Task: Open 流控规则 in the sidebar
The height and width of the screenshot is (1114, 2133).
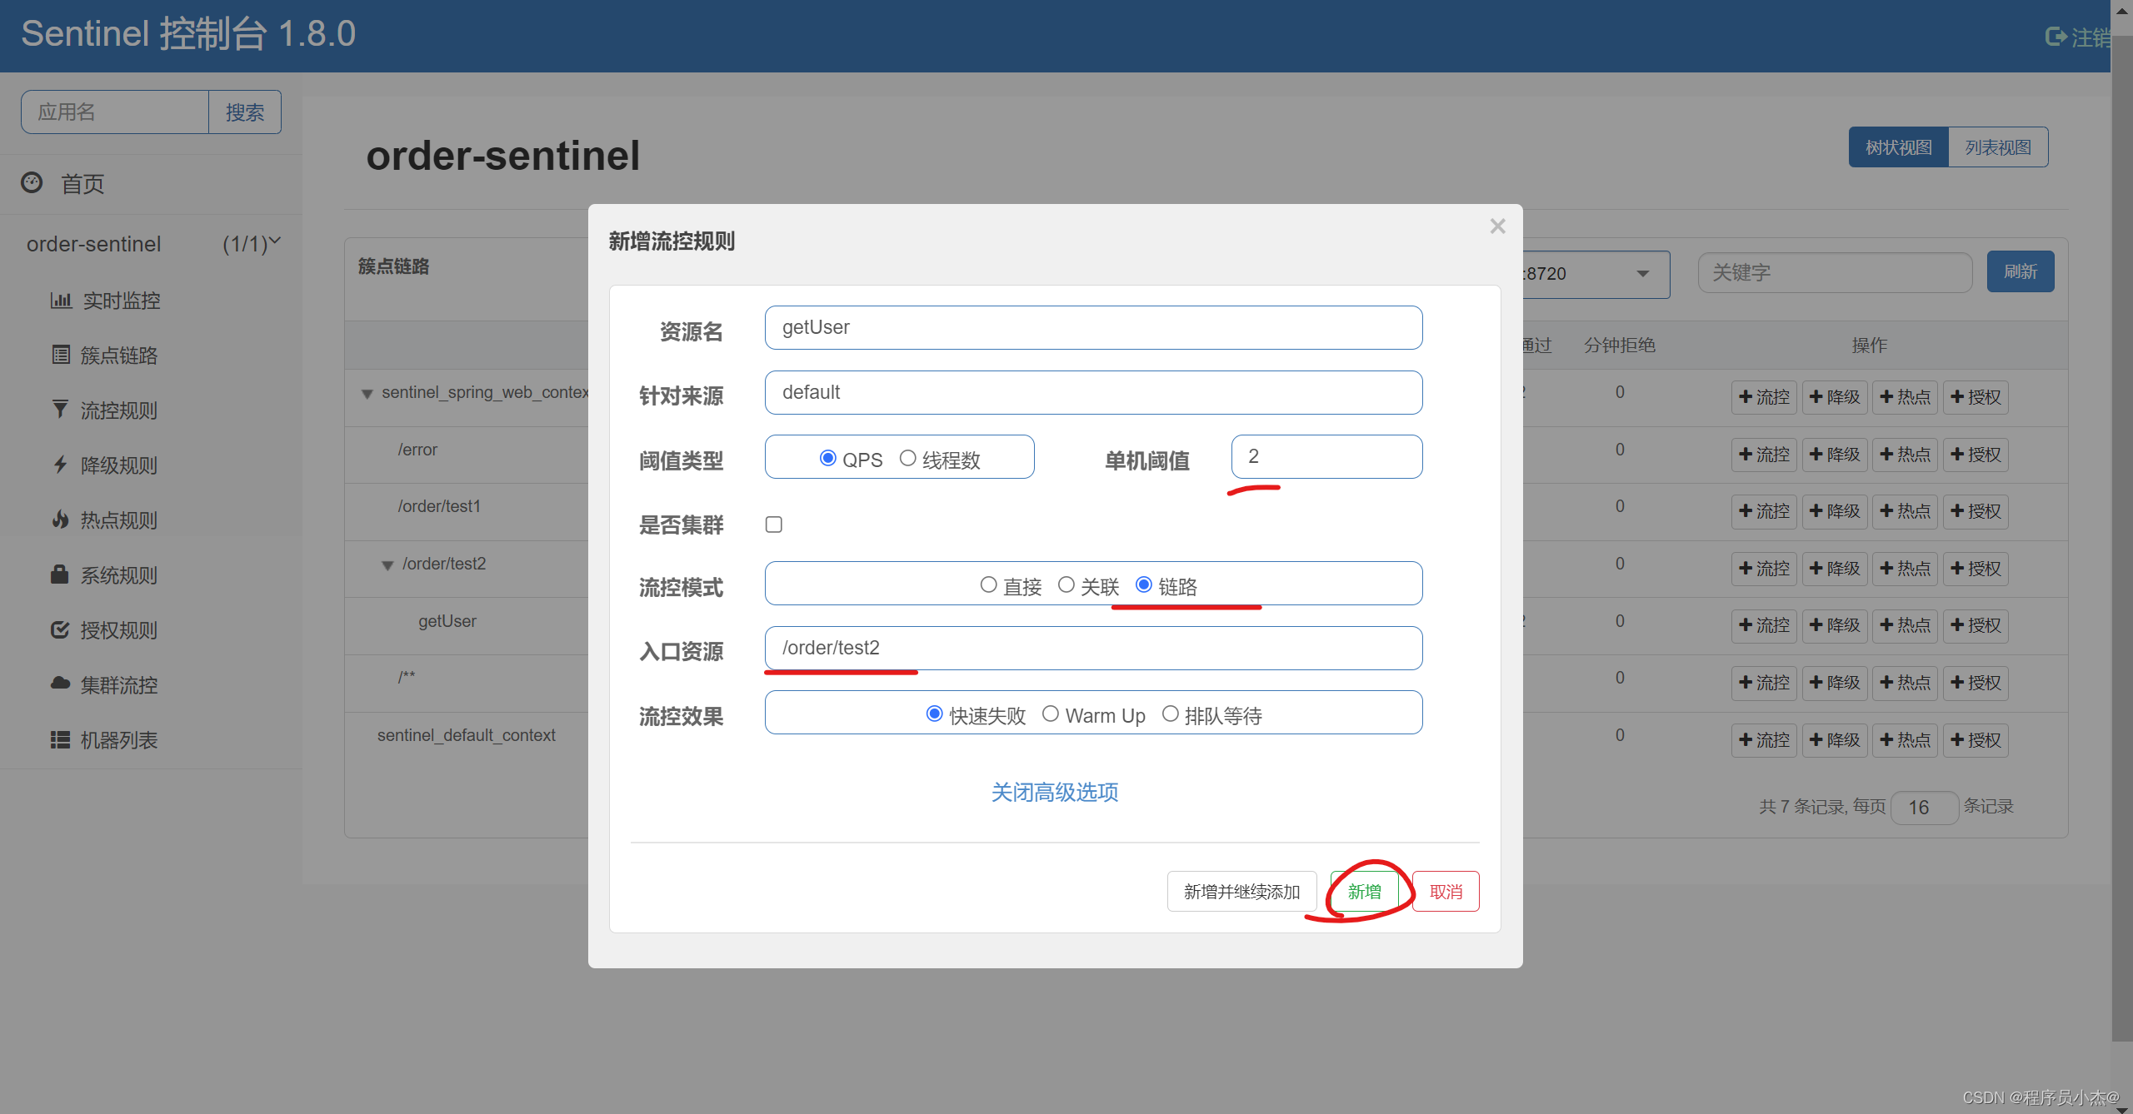Action: (x=118, y=410)
